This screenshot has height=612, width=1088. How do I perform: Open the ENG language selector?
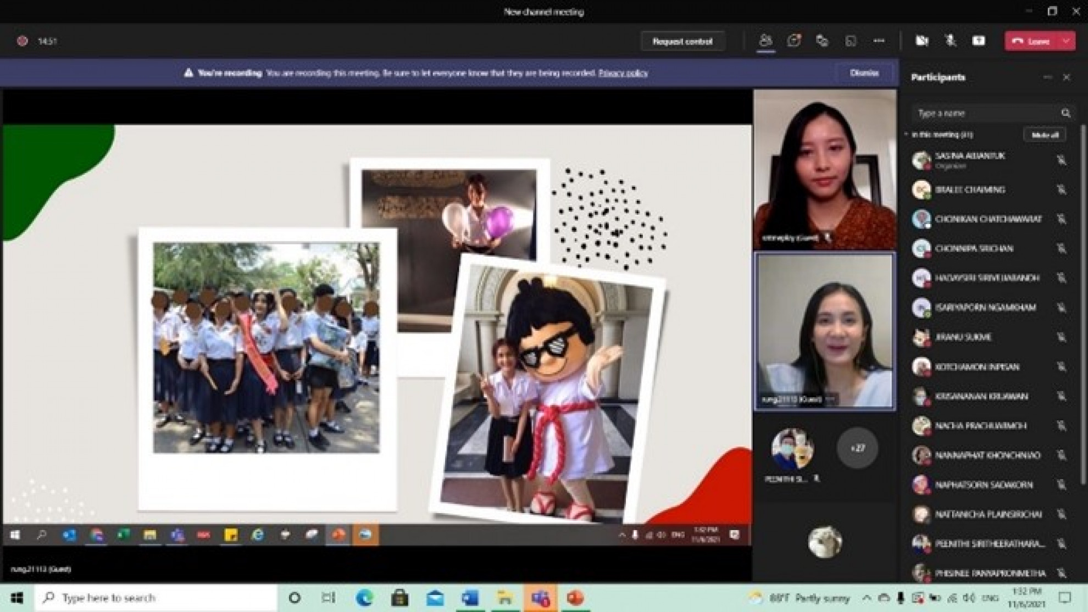click(991, 598)
